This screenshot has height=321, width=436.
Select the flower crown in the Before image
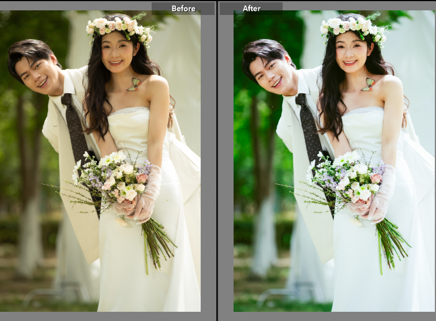[118, 27]
